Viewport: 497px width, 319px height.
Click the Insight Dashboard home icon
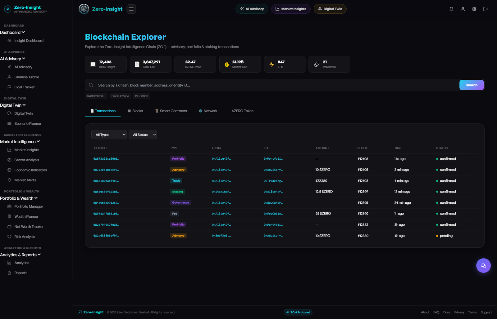pos(9,41)
